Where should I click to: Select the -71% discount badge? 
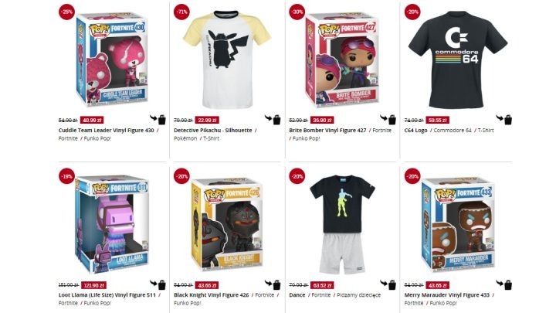point(181,12)
